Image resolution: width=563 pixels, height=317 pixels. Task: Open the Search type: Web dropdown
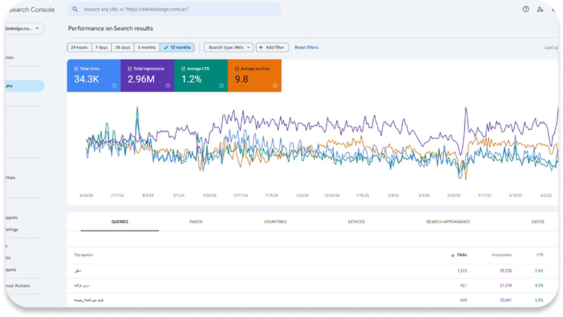(x=228, y=47)
